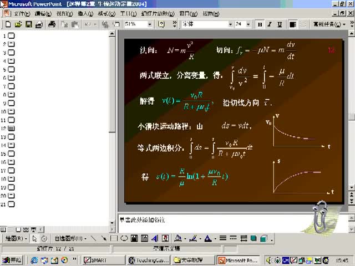Screen dimensions: 355x266
Task: Apply 3-D effect from drawing toolbar
Action: (263, 238)
